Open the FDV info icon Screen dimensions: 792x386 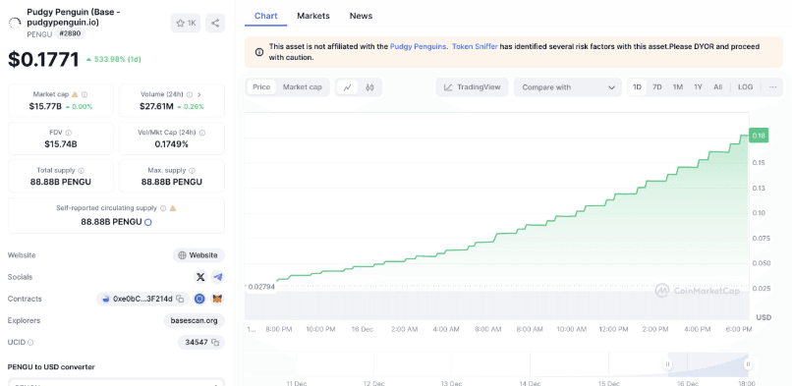click(x=69, y=133)
